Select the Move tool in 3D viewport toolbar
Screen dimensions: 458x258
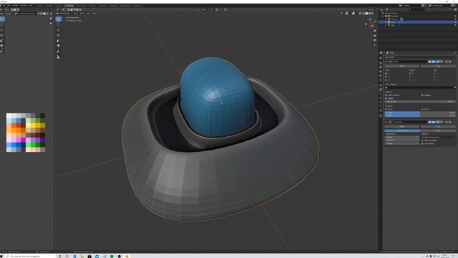click(x=59, y=30)
